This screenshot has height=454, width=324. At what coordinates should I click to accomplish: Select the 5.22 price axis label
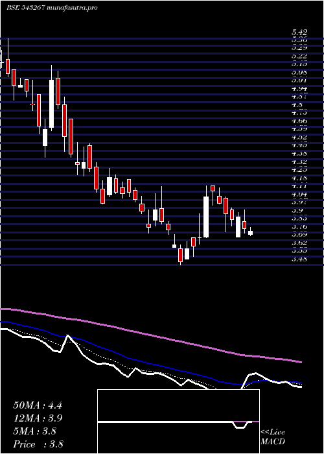coord(299,56)
